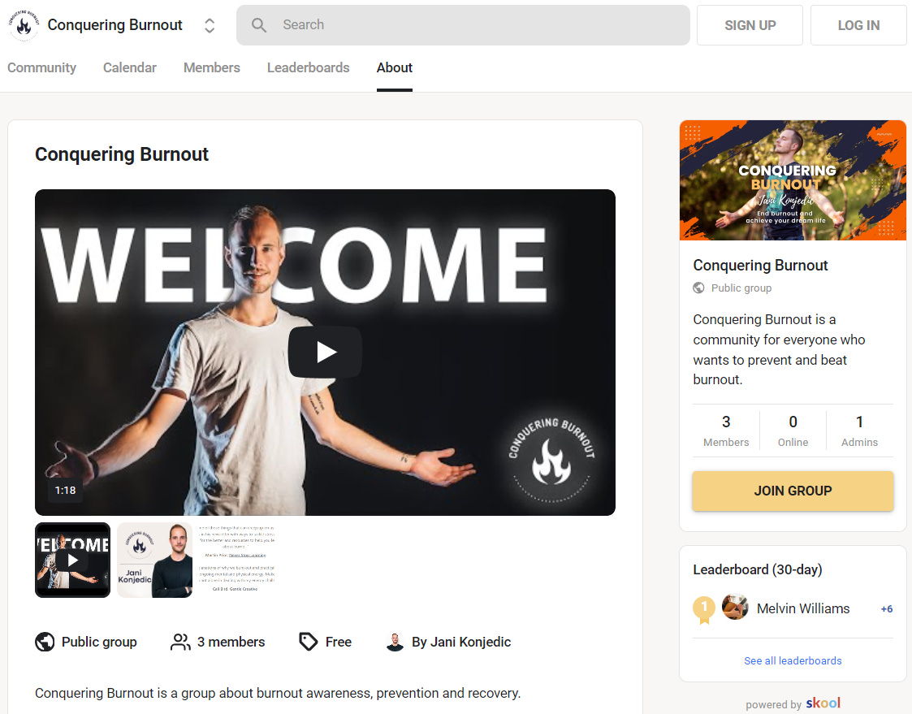Click the 3 members label
The height and width of the screenshot is (714, 912).
point(231,642)
